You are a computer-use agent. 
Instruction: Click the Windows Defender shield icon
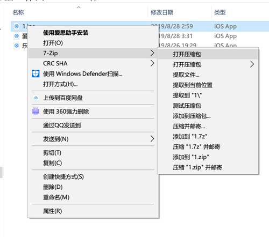[x=36, y=73]
